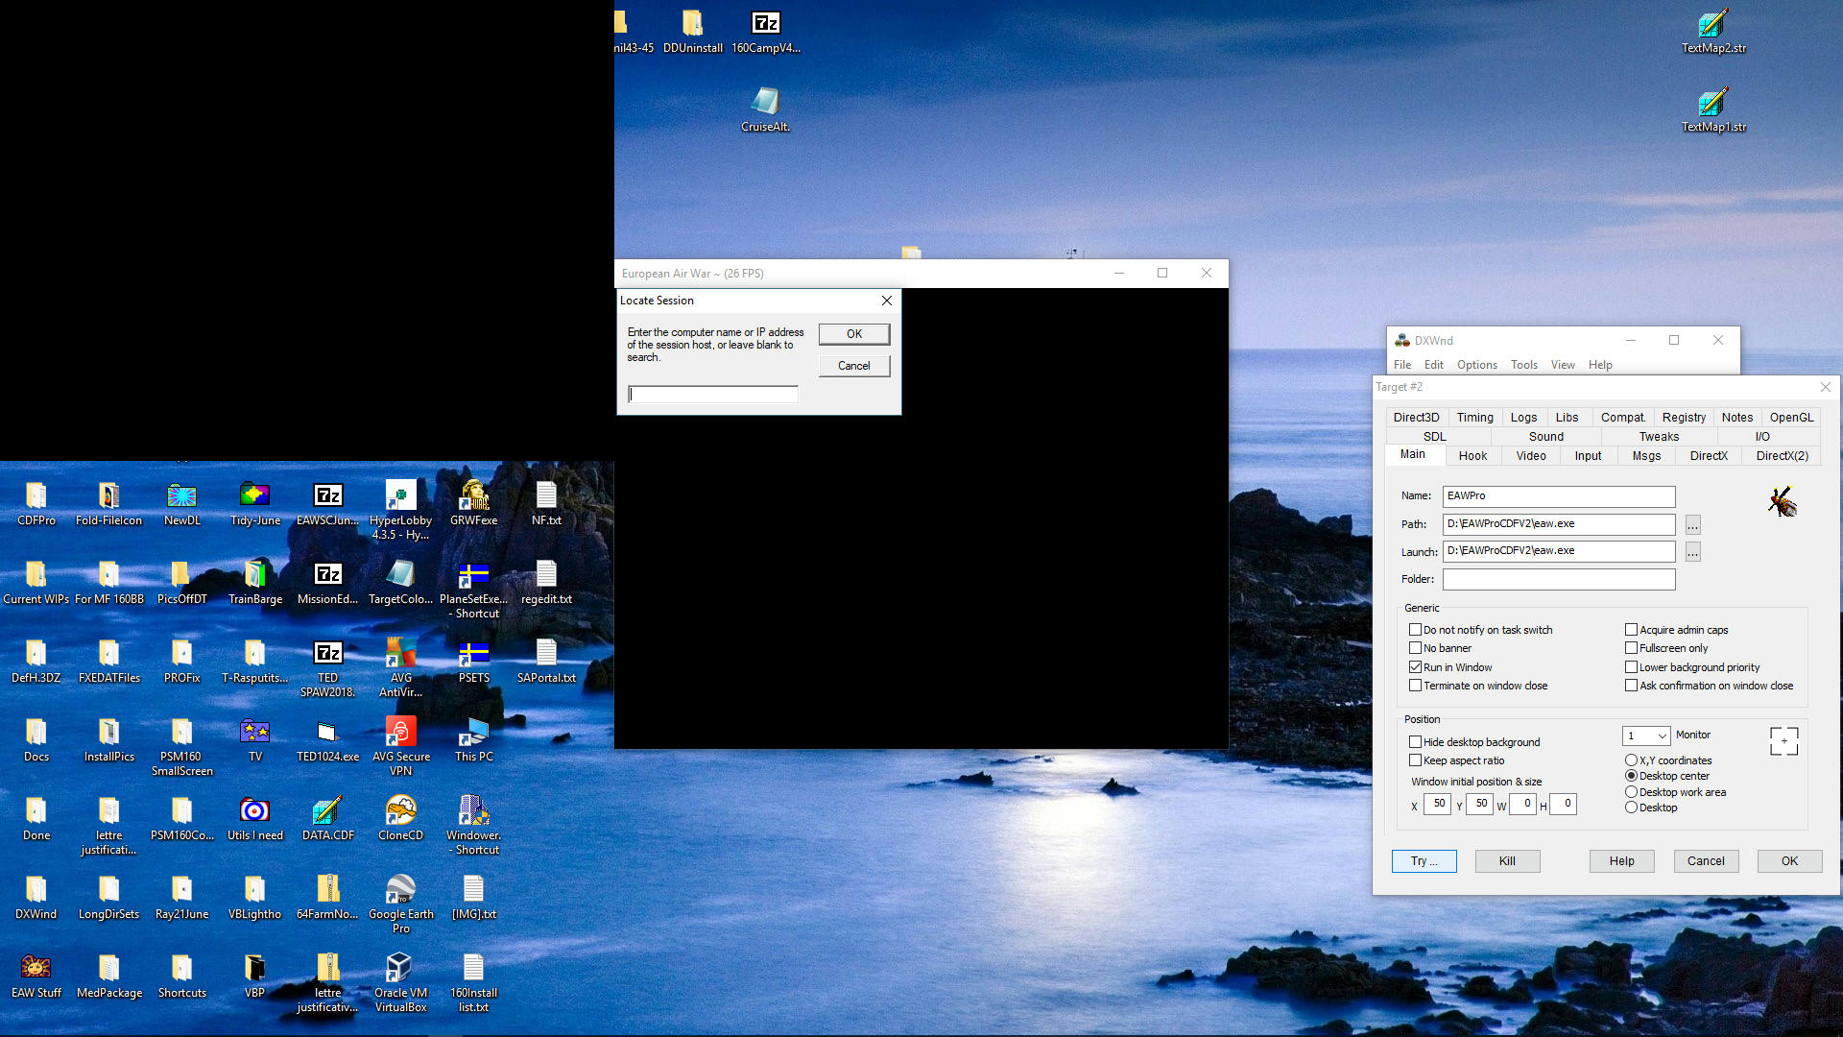Open the Utils I need icon
This screenshot has width=1843, height=1037.
pos(254,818)
